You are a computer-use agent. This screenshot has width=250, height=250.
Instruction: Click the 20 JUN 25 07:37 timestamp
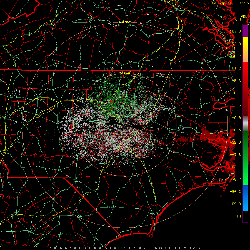tap(184, 248)
